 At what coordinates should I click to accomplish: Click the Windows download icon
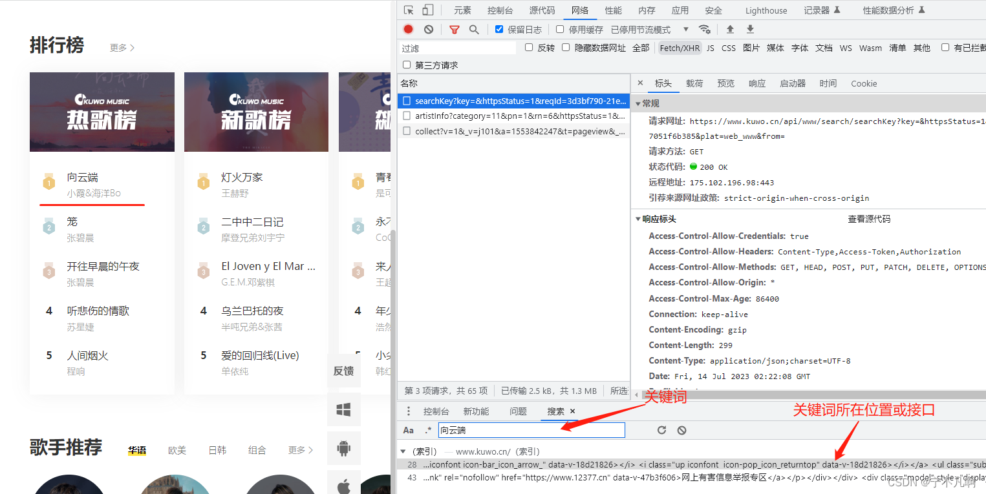pyautogui.click(x=343, y=409)
